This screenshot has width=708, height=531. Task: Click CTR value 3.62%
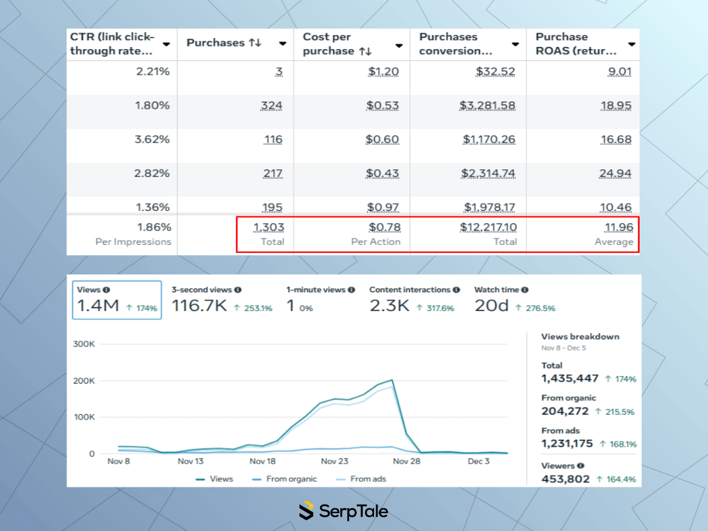[152, 140]
